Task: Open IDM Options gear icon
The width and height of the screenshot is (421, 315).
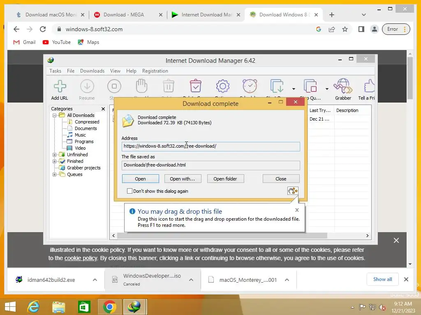Action: coord(222,86)
